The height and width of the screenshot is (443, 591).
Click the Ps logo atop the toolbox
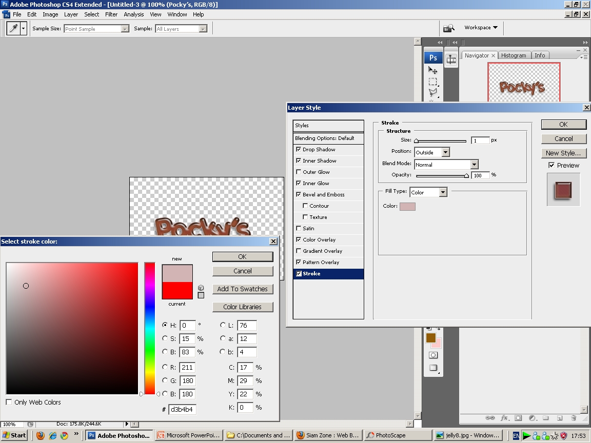tap(433, 57)
